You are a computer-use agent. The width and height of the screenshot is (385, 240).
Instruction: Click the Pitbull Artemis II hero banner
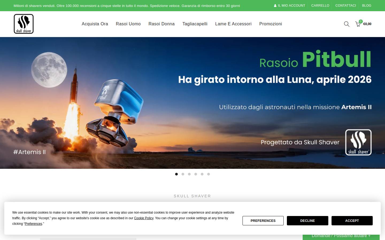pyautogui.click(x=192, y=103)
